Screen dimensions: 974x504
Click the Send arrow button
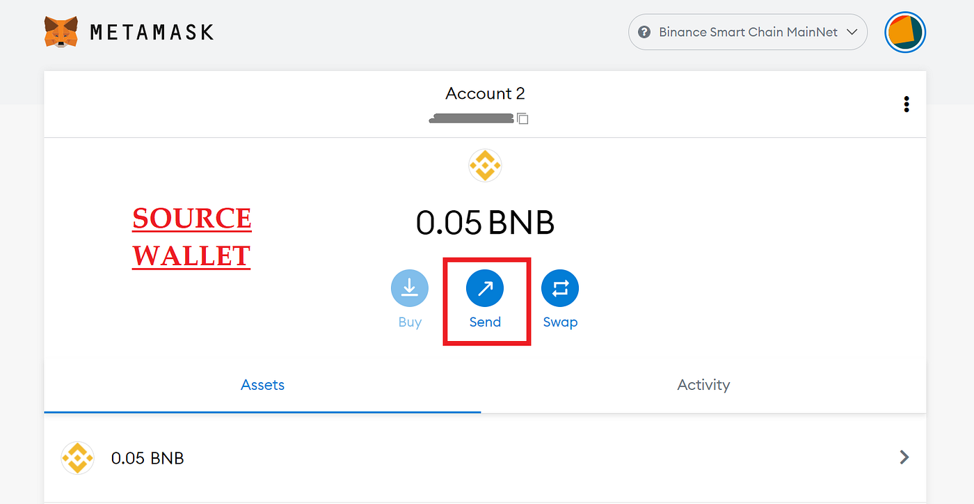click(x=485, y=288)
